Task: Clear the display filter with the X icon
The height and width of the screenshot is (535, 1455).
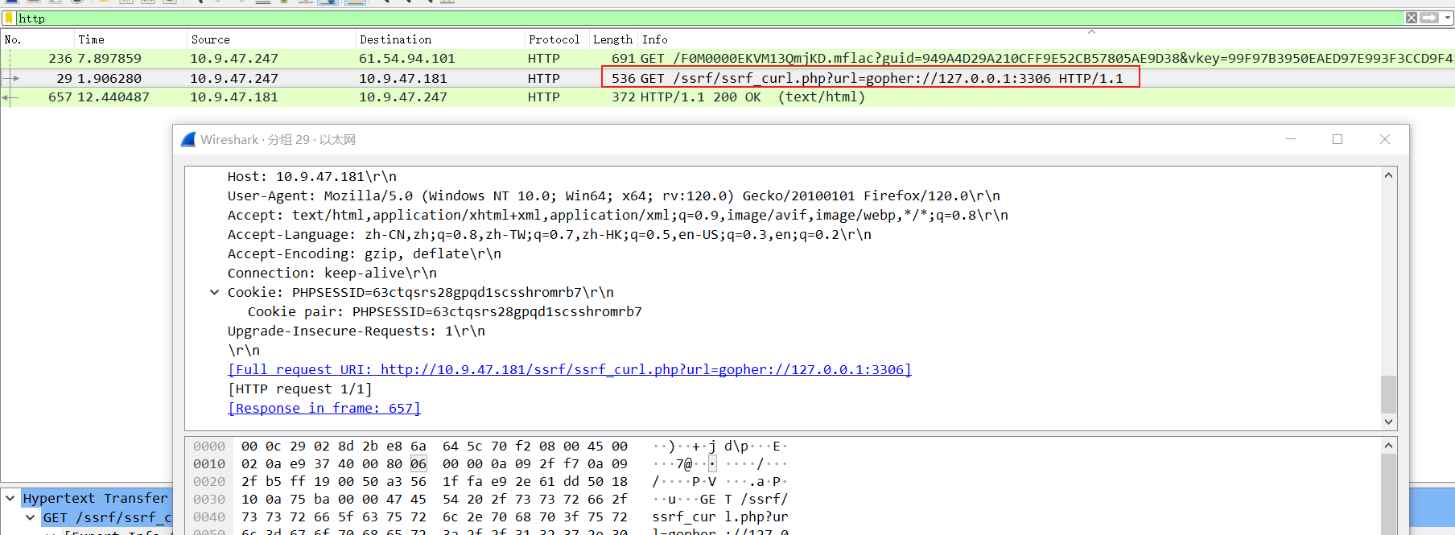Action: pos(1412,18)
